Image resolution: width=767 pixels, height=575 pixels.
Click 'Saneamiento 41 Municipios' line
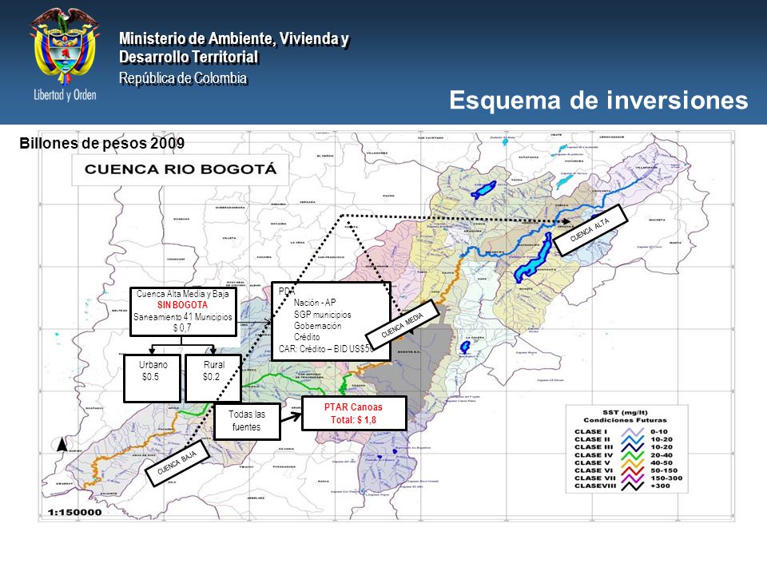point(183,317)
